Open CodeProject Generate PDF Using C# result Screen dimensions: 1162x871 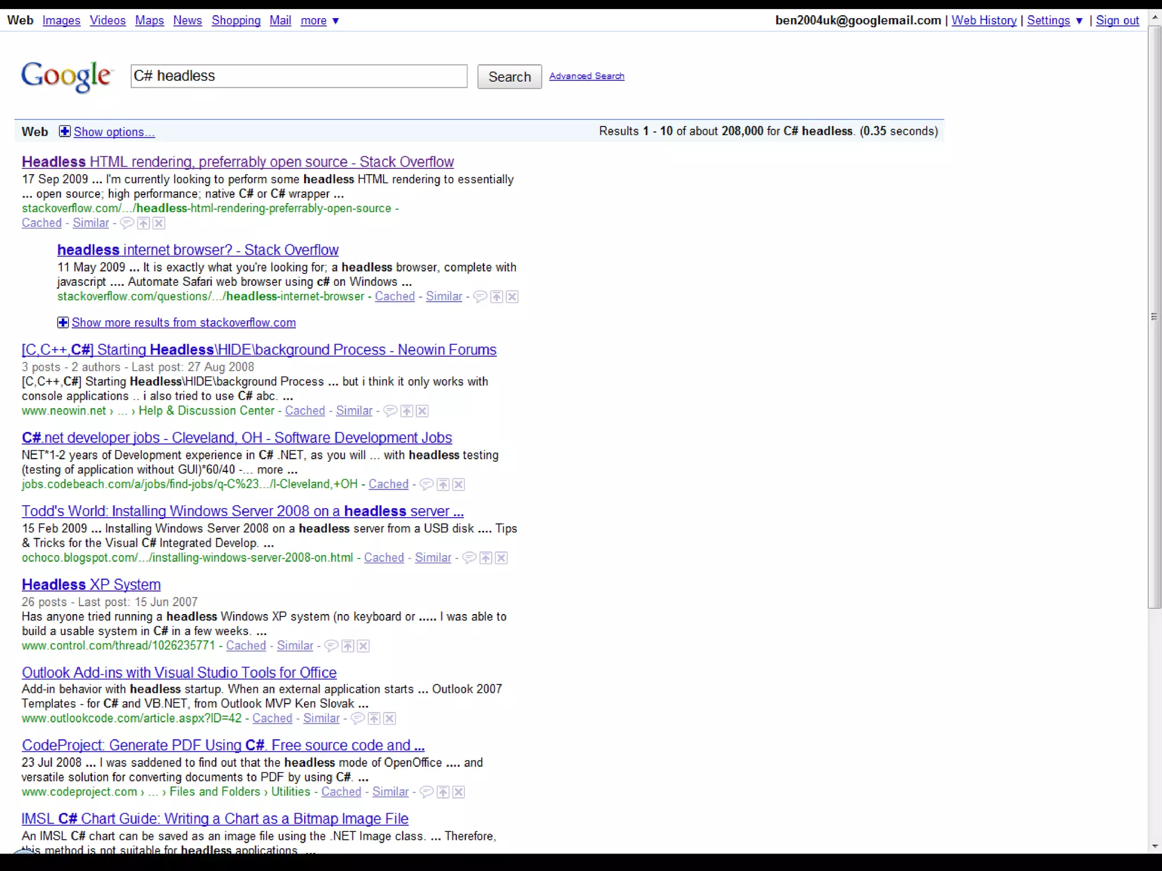(x=223, y=746)
